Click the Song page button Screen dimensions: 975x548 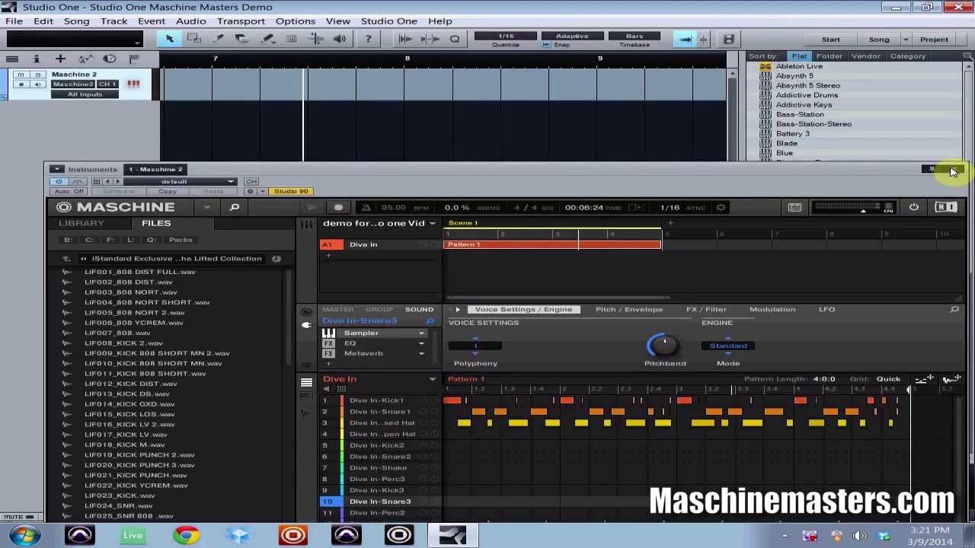(878, 39)
